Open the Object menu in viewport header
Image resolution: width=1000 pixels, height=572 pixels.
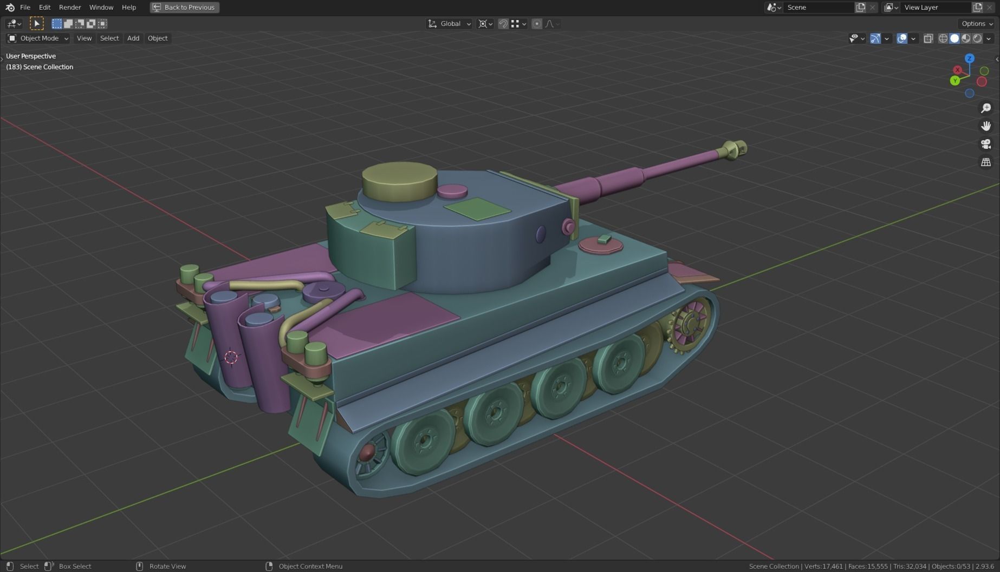(158, 38)
